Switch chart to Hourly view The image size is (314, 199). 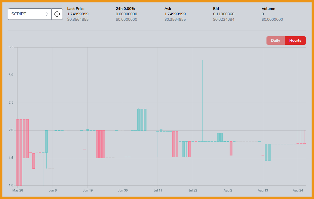tap(295, 41)
